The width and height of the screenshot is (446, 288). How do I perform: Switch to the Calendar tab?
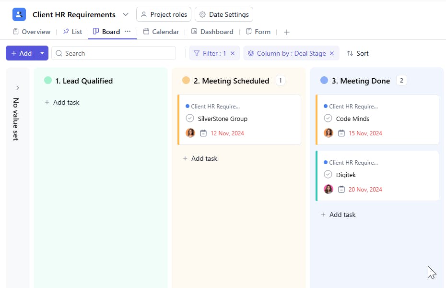(x=161, y=32)
